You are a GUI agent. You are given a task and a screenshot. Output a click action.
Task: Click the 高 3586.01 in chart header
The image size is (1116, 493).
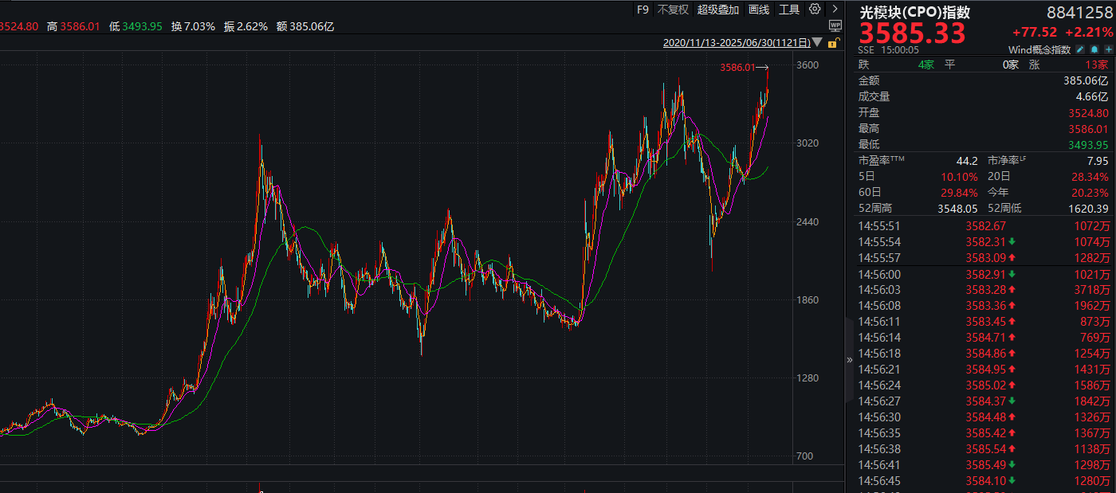click(73, 26)
